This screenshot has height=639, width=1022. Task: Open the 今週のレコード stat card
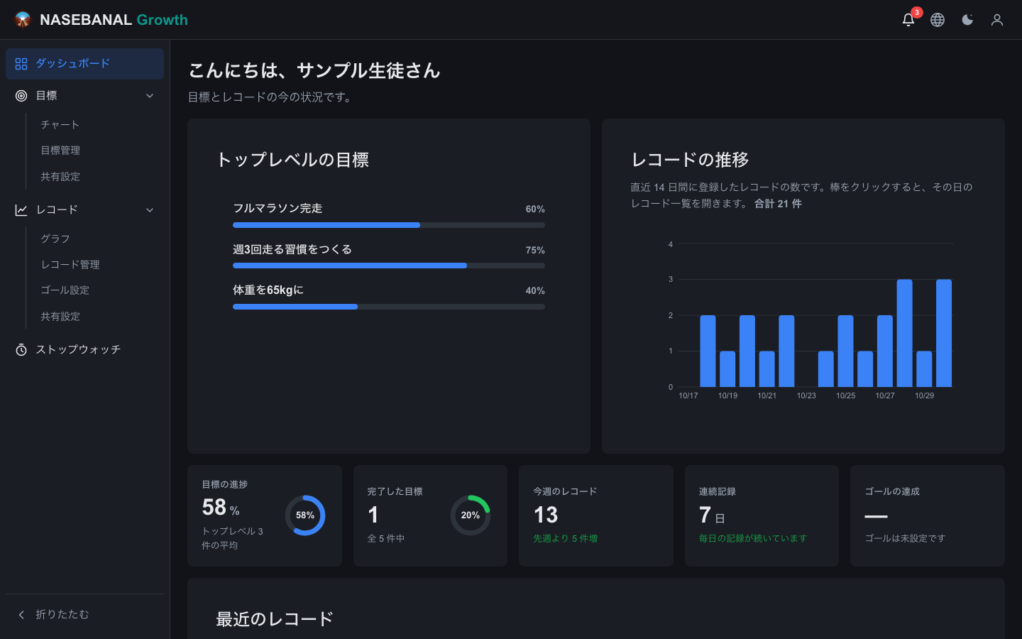pos(596,516)
